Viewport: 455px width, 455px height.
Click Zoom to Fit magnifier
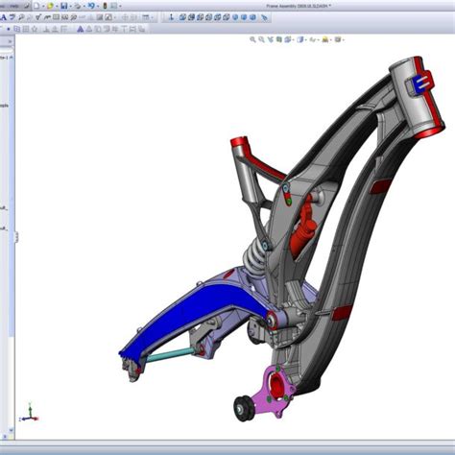click(252, 39)
